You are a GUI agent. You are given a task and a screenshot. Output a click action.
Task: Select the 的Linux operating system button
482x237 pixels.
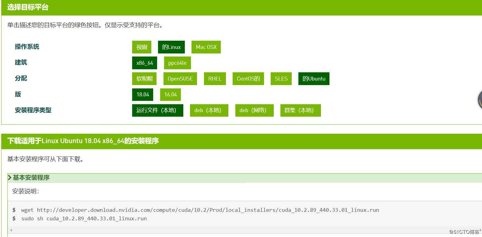click(171, 47)
